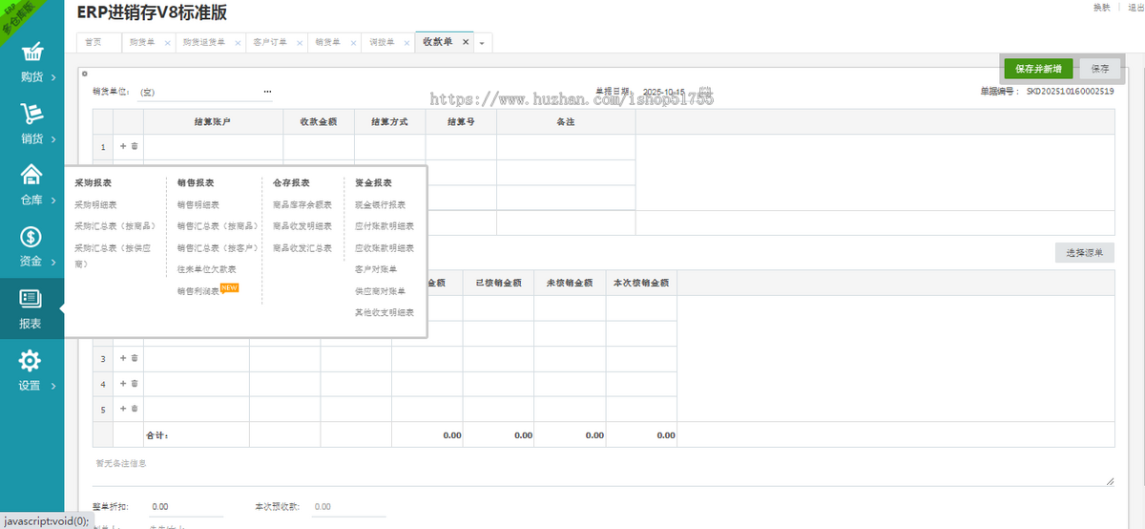
Task: Close the 购货退货单 tab
Action: pyautogui.click(x=236, y=43)
